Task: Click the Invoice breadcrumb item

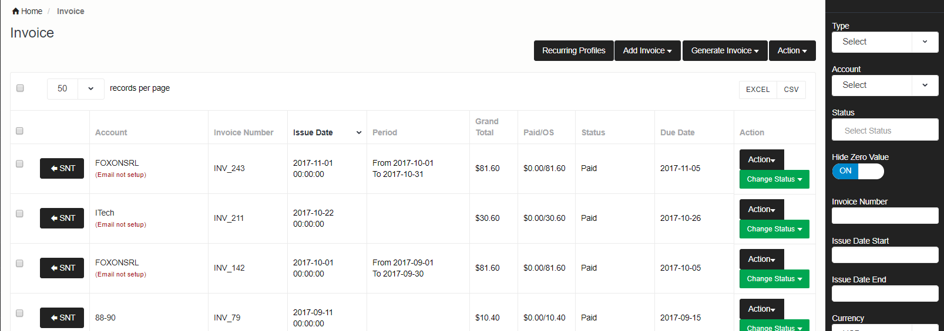Action: pos(70,11)
